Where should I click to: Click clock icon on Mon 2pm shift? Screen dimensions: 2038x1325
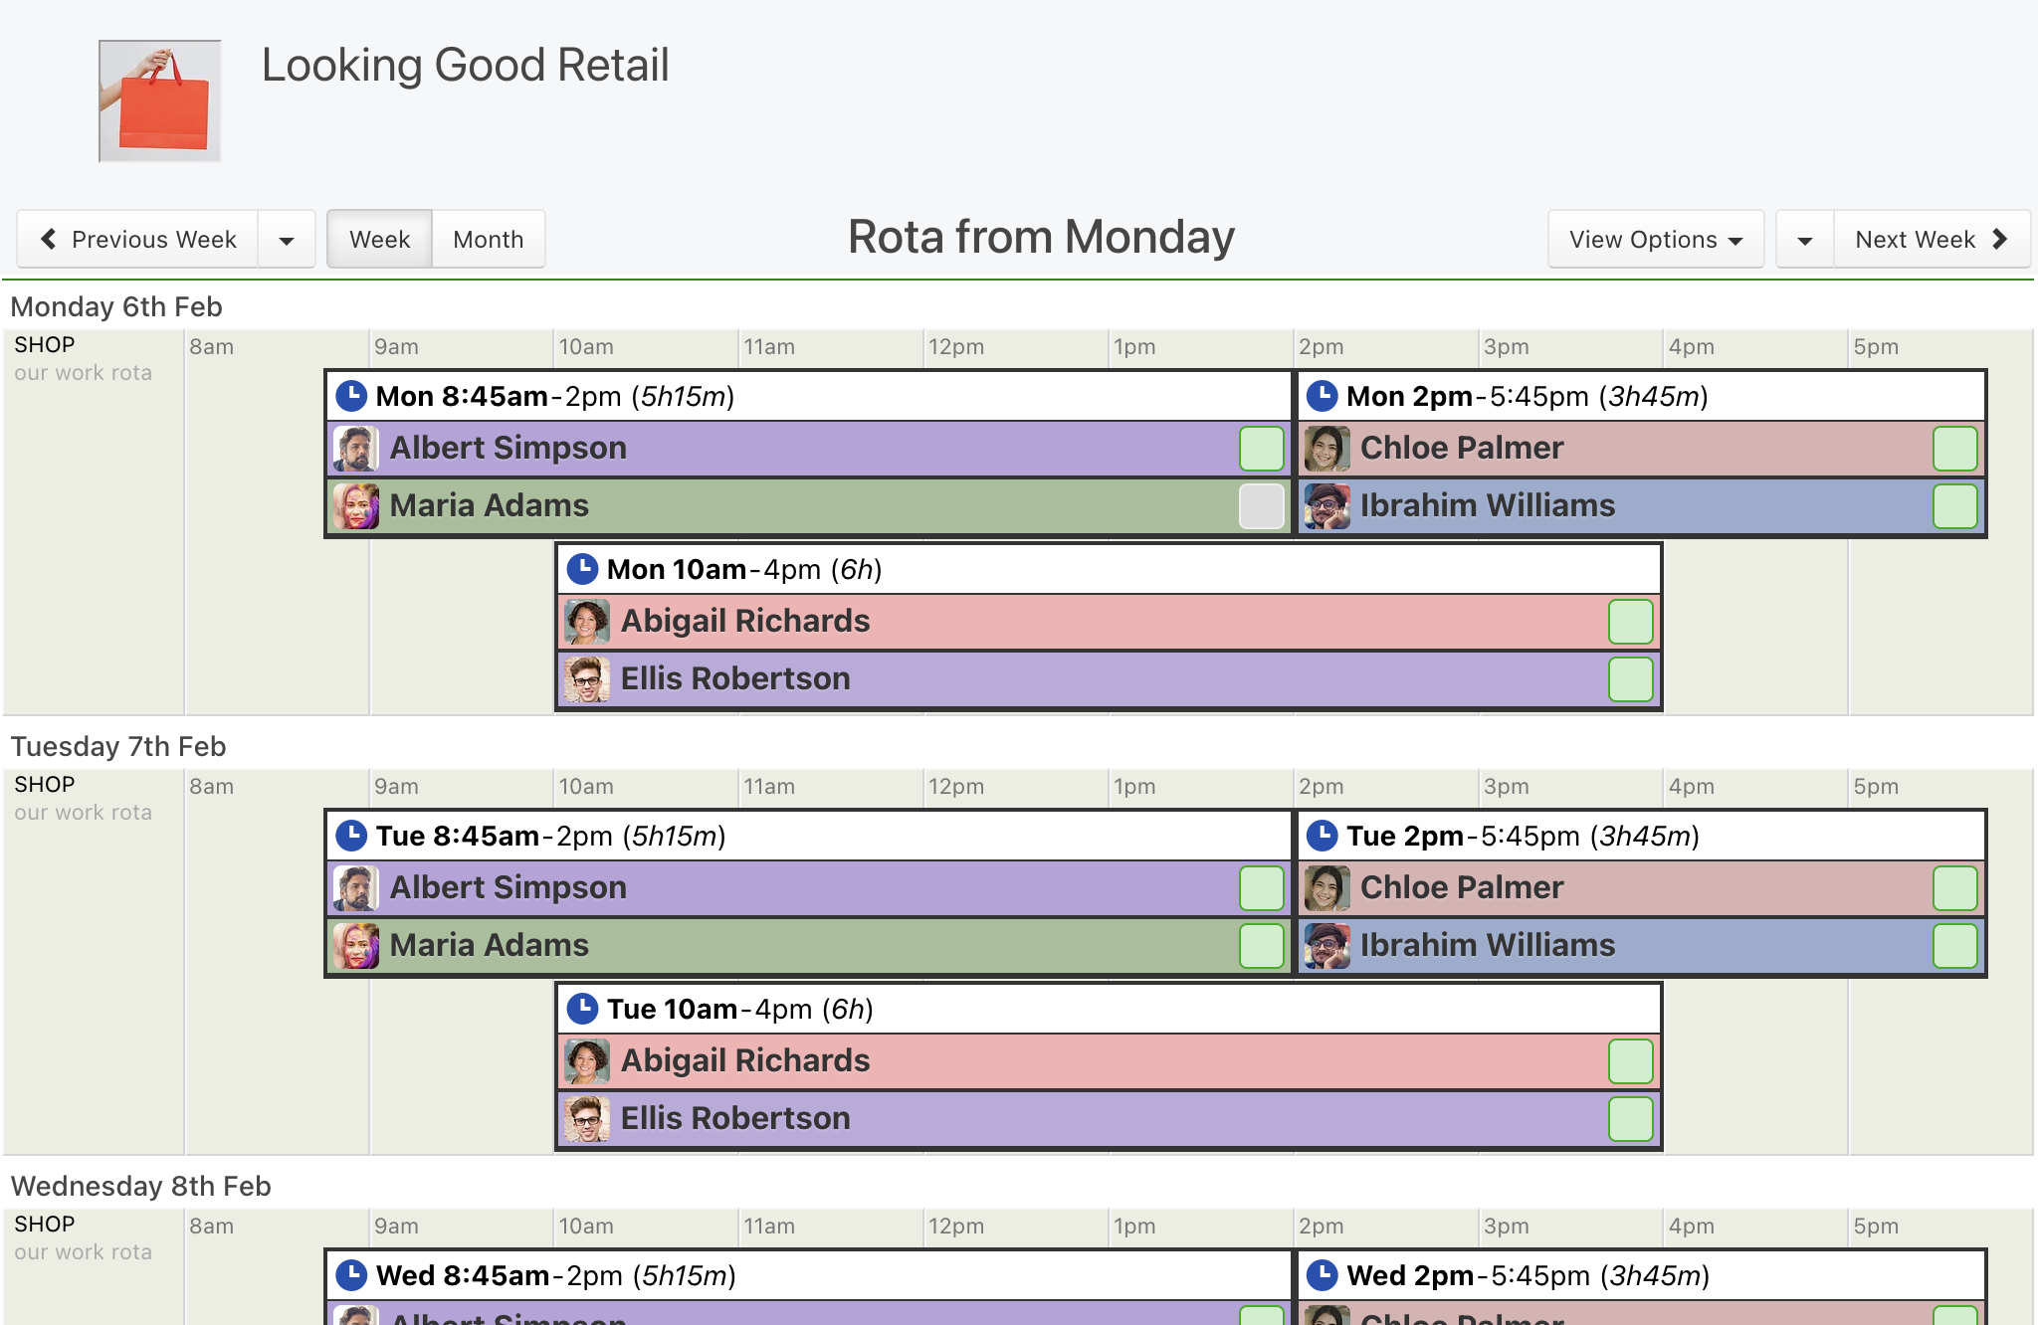(x=1322, y=396)
